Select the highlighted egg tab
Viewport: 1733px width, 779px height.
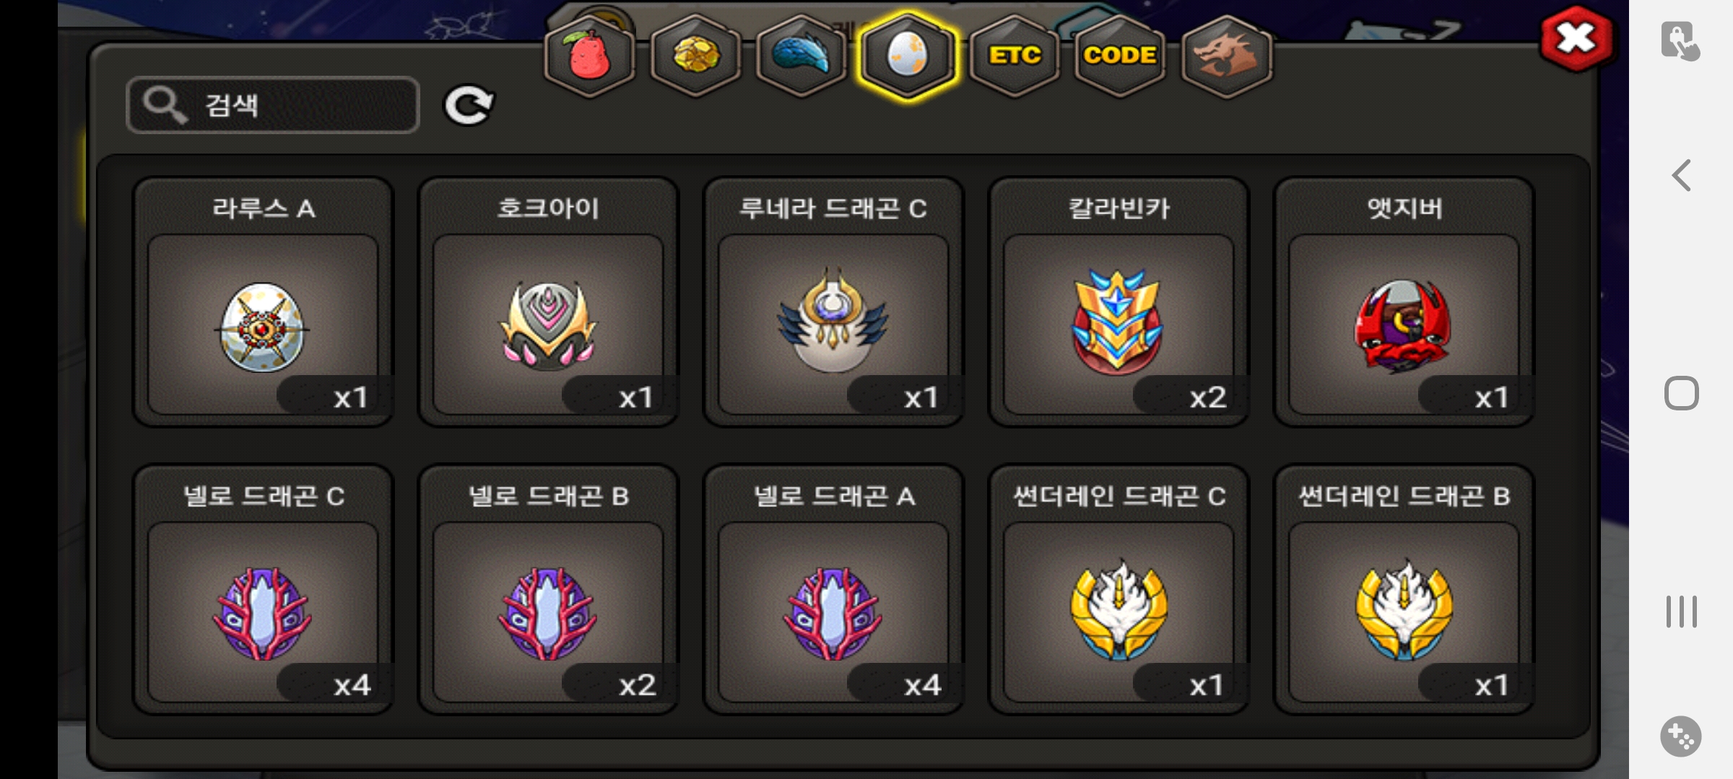pyautogui.click(x=908, y=56)
